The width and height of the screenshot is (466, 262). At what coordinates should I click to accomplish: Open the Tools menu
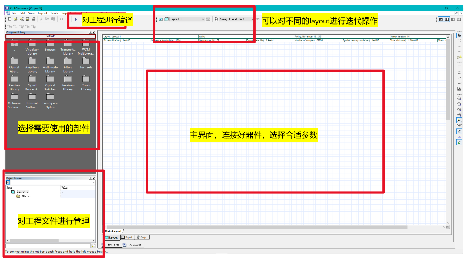(x=54, y=13)
